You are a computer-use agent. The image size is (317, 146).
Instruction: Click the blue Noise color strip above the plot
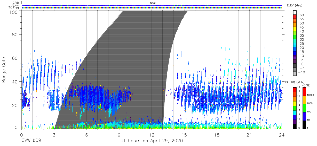152,5
